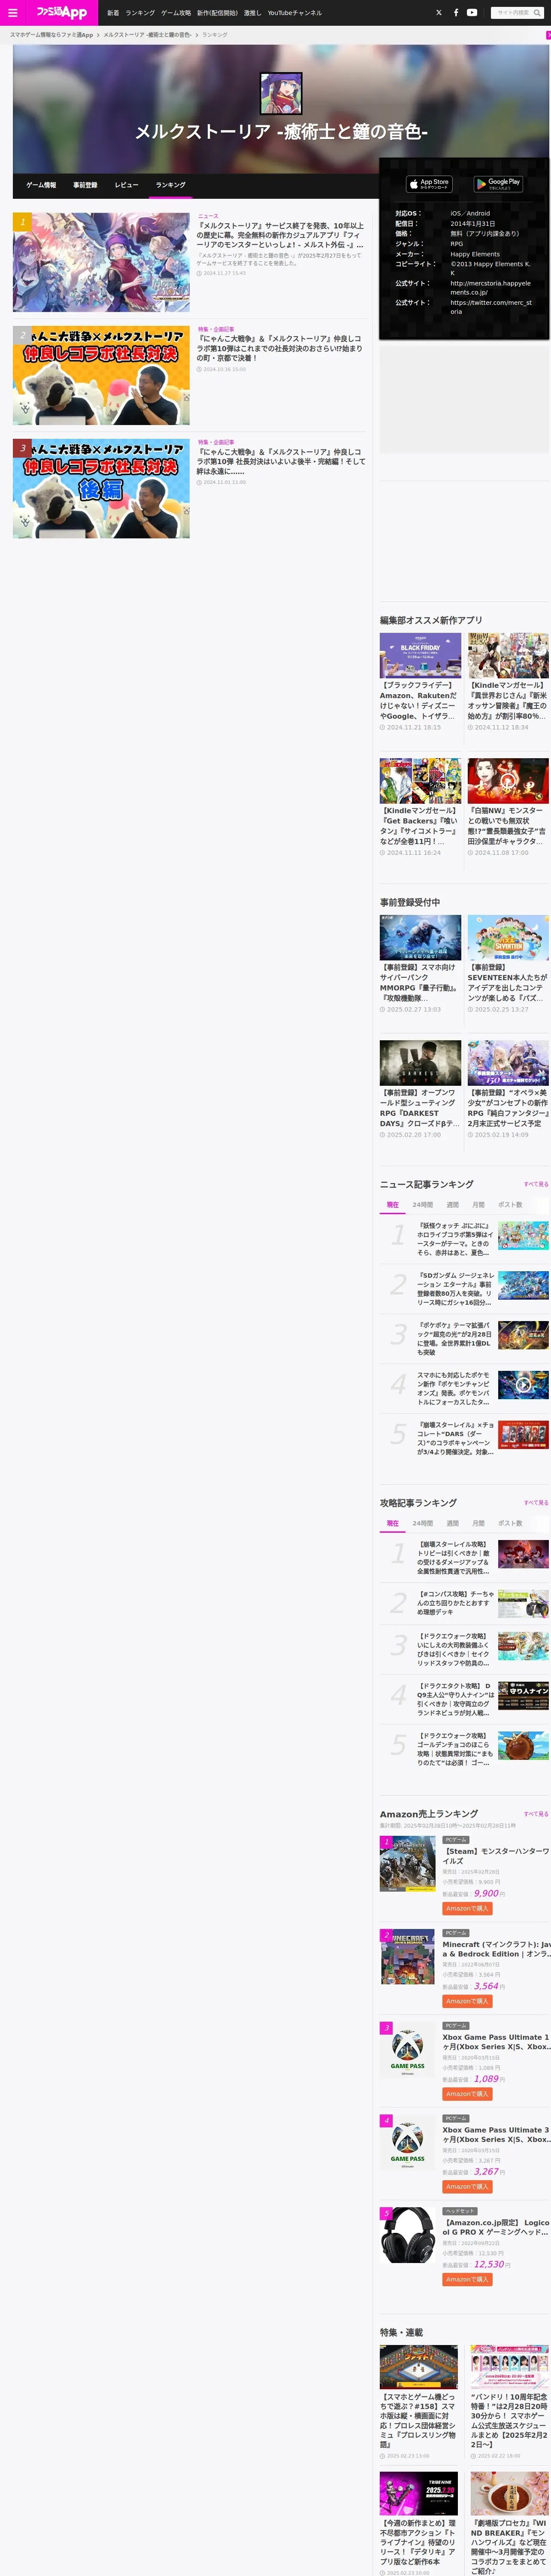The width and height of the screenshot is (551, 2576).
Task: Open the YouTube social icon
Action: (472, 13)
